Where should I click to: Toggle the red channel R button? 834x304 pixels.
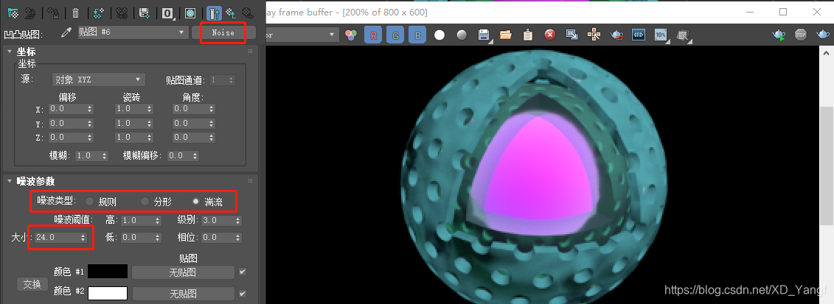click(x=373, y=35)
